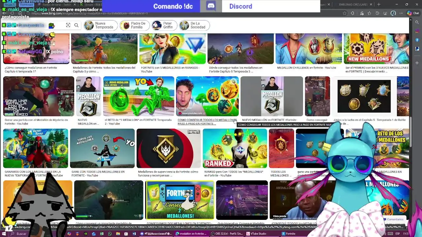Image resolution: width=422 pixels, height=237 pixels.
Task: Open Ganar una partida con Medallón de Misterio link
Action: point(36,122)
